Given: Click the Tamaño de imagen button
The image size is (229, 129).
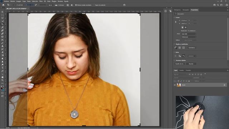Looking at the screenshot, I should click(180, 64).
